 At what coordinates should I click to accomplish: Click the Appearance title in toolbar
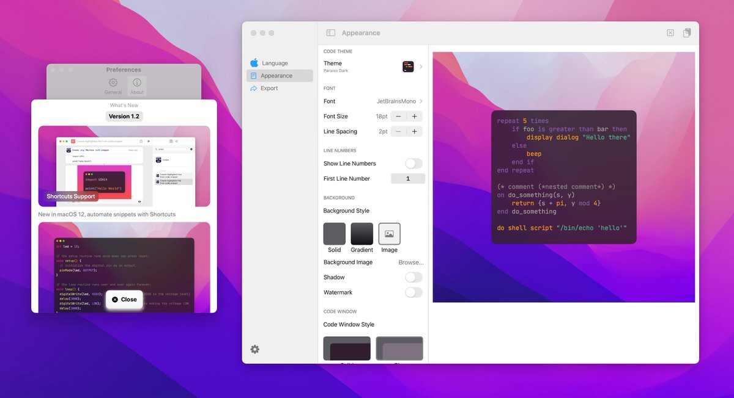tap(361, 33)
